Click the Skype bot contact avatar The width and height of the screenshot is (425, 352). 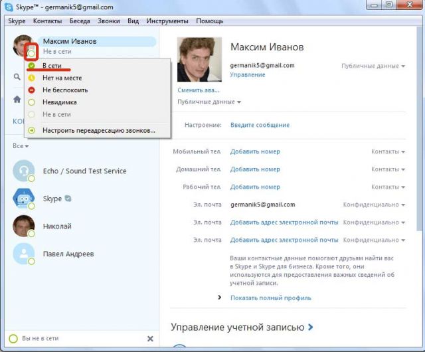pyautogui.click(x=24, y=199)
